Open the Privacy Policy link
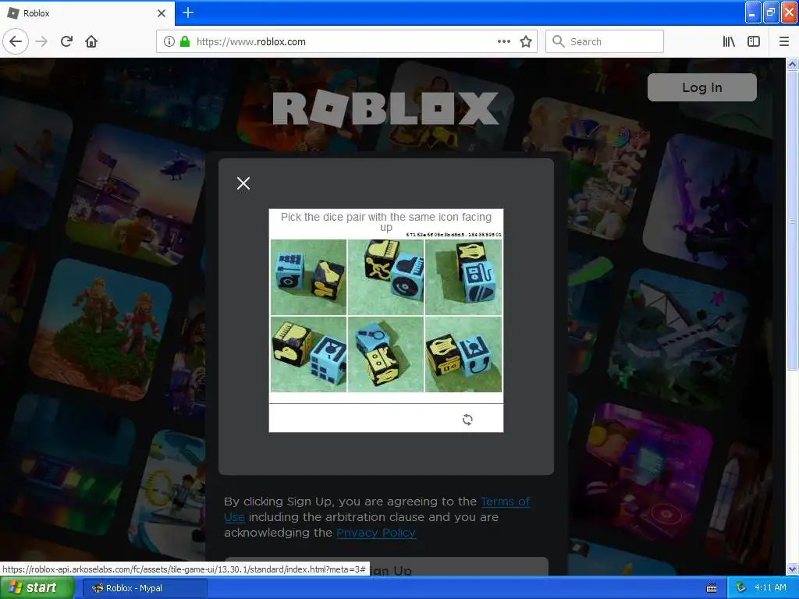The width and height of the screenshot is (799, 599). [x=376, y=533]
